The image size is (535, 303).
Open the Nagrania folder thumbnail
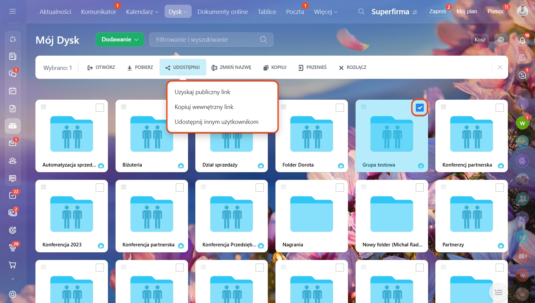[312, 214]
